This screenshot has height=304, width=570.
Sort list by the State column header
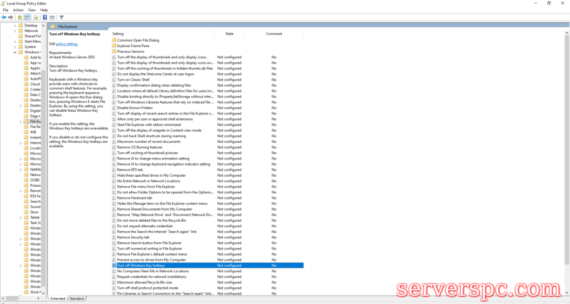229,34
